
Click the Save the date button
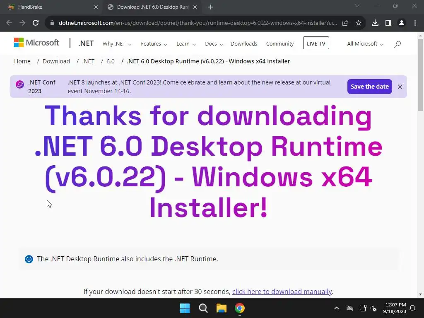pos(370,87)
